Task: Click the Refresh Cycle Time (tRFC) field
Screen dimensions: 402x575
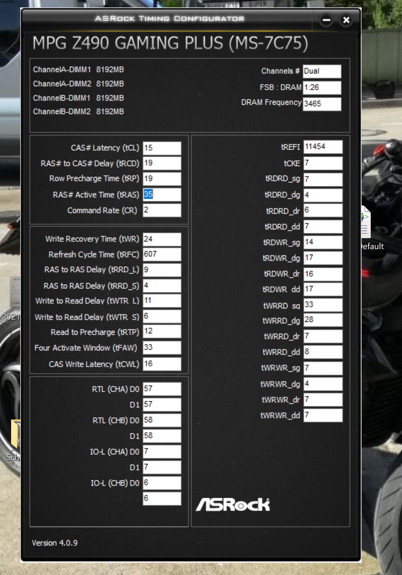Action: coord(162,254)
